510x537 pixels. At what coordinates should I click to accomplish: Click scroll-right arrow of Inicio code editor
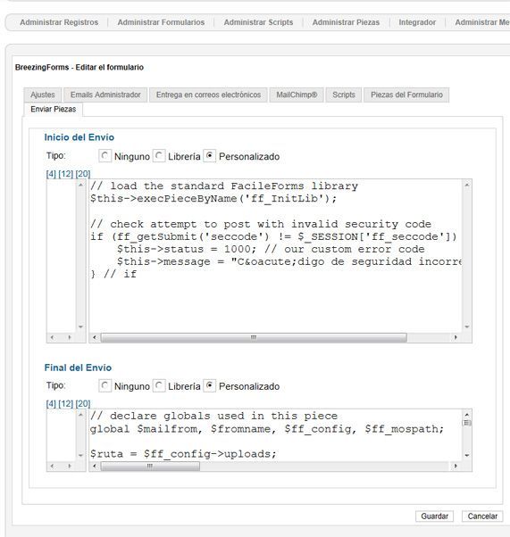click(456, 337)
